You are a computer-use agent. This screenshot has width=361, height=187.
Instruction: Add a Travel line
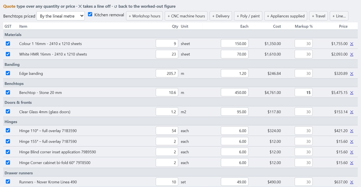click(318, 16)
